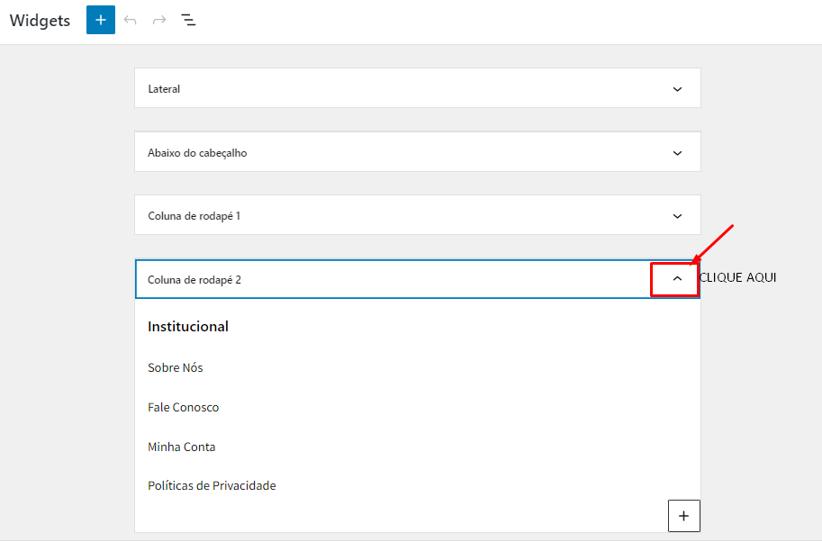Viewport: 822px width, 542px height.
Task: Click the Coluna de rodapé 2 title
Action: coord(194,280)
